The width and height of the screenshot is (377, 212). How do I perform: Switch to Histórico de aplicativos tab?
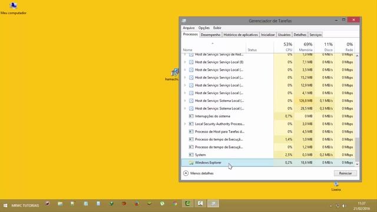pyautogui.click(x=241, y=35)
